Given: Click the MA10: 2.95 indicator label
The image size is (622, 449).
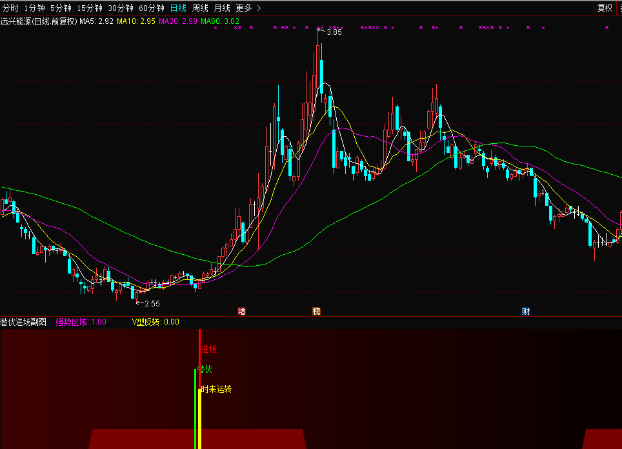Looking at the screenshot, I should 136,21.
